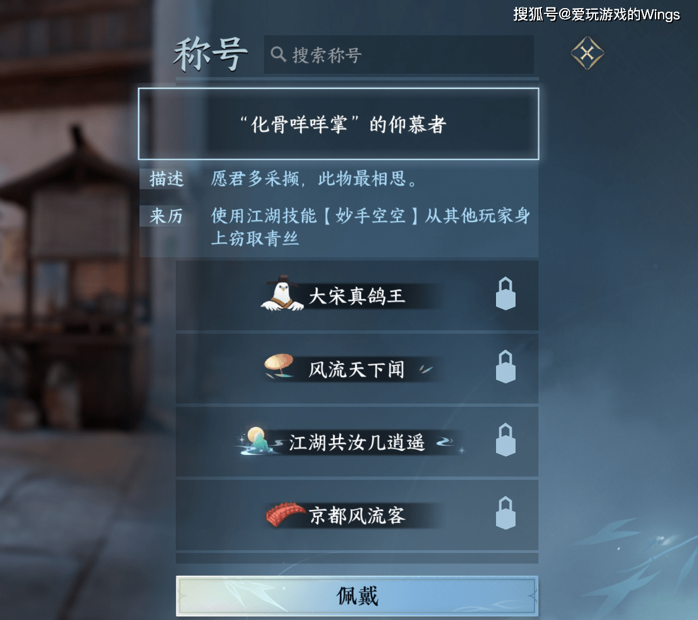Screen dimensions: 698x620
Task: Click the 称号 panel heading
Action: [x=211, y=54]
